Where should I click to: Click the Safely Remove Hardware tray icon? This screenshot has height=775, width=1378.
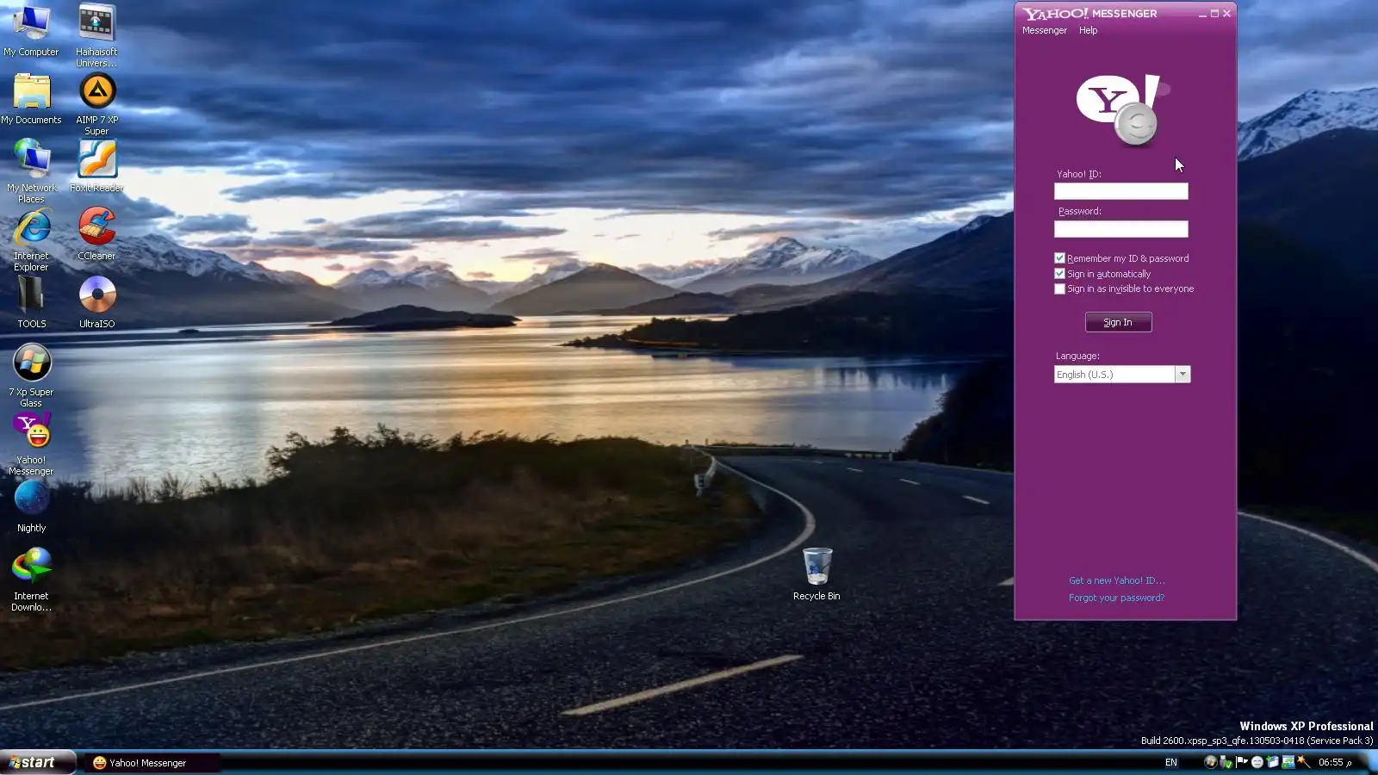tap(1226, 762)
